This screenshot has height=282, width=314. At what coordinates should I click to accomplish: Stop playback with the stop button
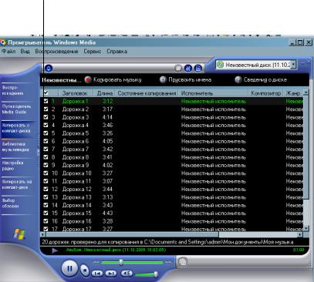[x=85, y=270]
